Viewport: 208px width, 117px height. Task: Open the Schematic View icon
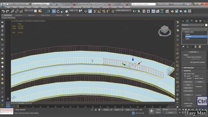[162, 11]
